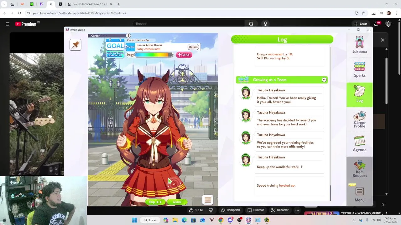401x225 pixels.
Task: Open Discord from the taskbar
Action: (x=230, y=220)
